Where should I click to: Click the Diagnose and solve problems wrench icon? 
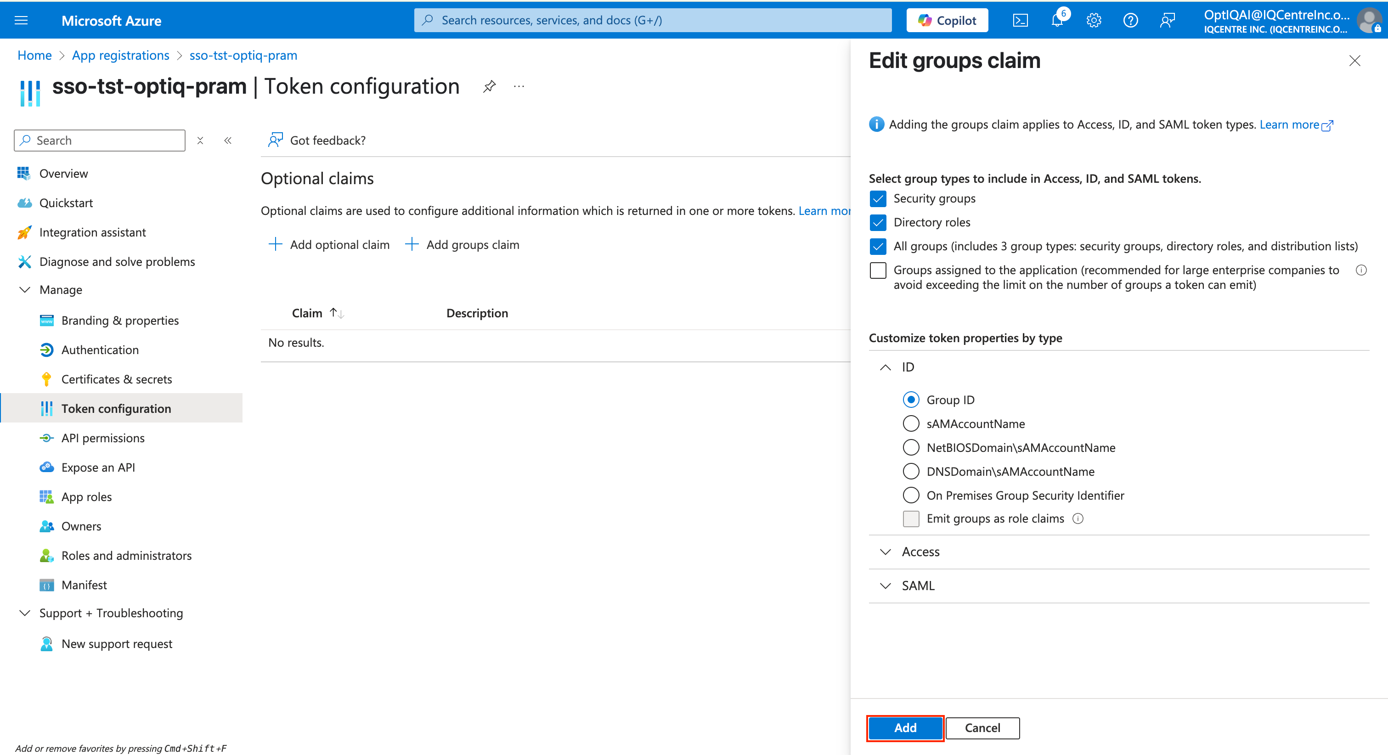pyautogui.click(x=24, y=261)
